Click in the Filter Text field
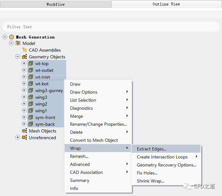The height and width of the screenshot is (196, 222). (x=111, y=27)
